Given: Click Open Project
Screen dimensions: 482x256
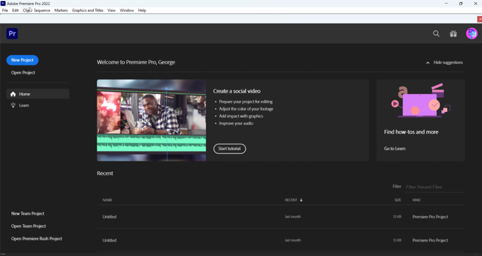Looking at the screenshot, I should click(x=23, y=73).
